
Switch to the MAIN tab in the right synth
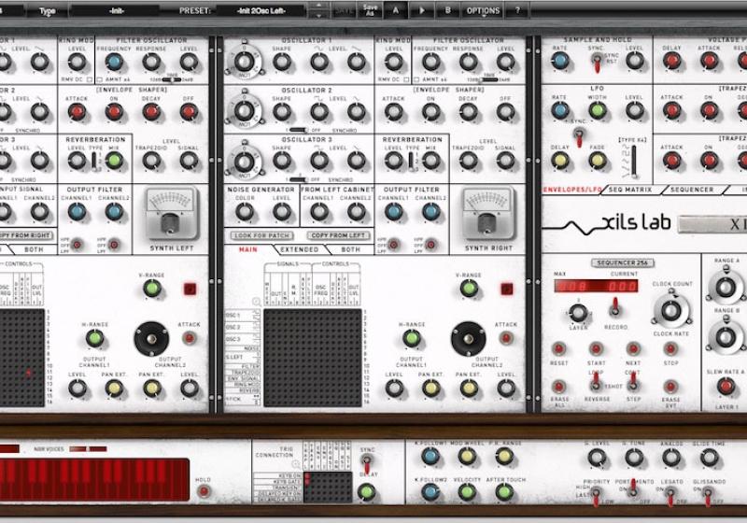(247, 249)
